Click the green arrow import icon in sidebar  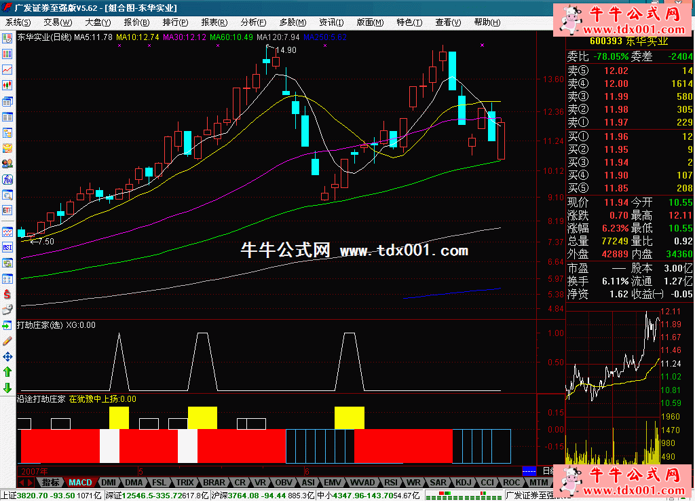pyautogui.click(x=7, y=326)
